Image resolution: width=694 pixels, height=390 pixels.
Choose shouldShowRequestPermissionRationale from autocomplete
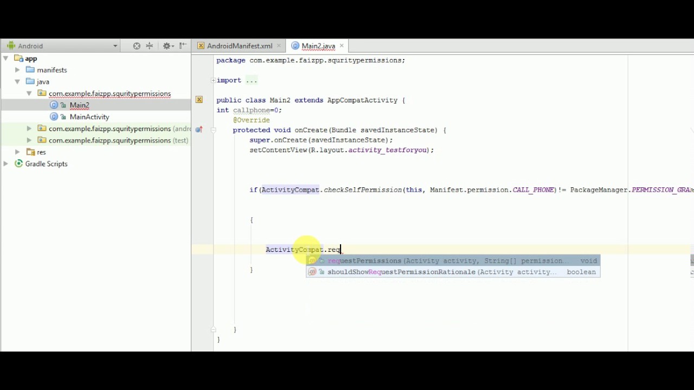click(x=453, y=272)
